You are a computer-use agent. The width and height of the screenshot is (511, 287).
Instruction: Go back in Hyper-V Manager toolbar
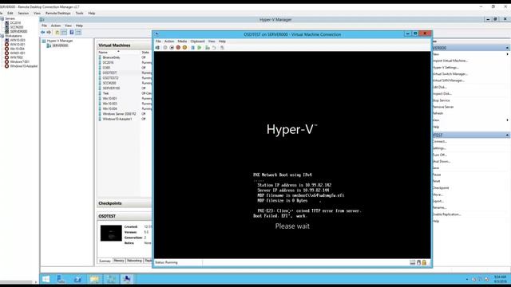click(x=42, y=32)
